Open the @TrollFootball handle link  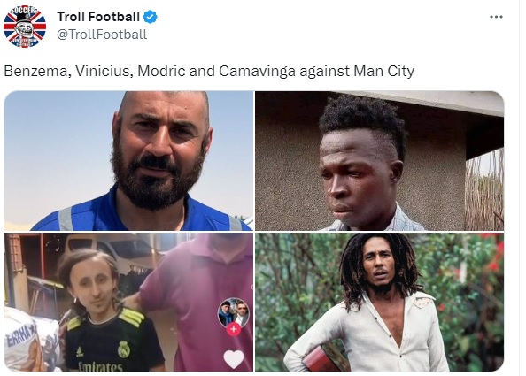pyautogui.click(x=102, y=35)
